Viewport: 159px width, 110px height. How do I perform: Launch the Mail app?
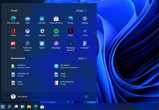tap(27, 20)
